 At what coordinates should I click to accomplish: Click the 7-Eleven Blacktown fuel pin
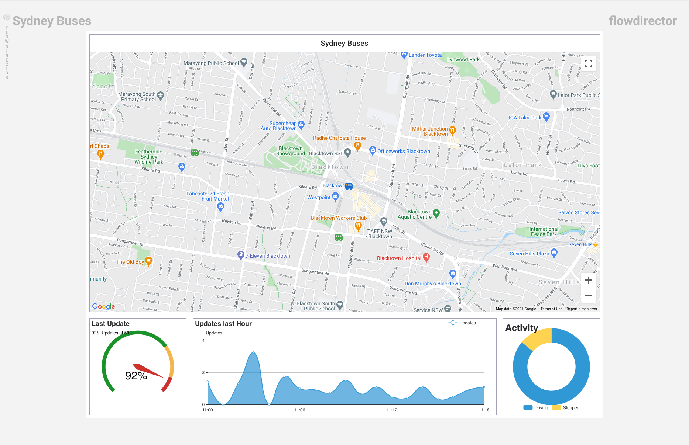coord(241,255)
